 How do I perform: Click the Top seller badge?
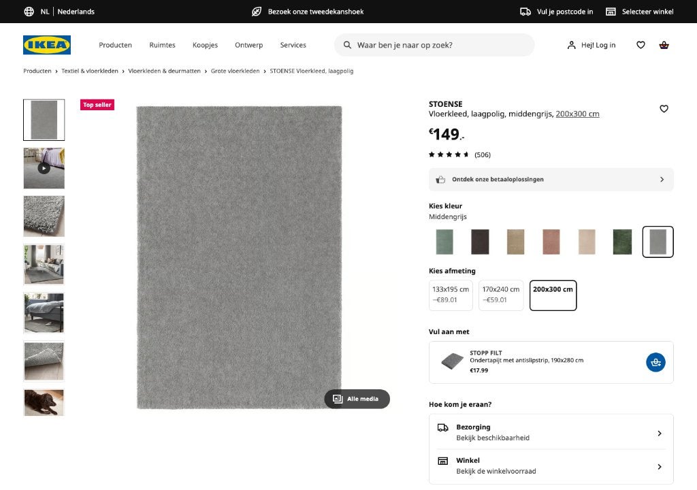coord(97,105)
